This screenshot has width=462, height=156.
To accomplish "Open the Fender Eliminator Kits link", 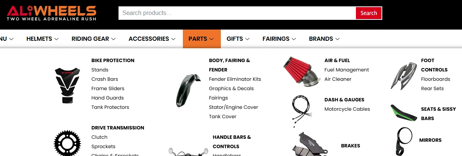I will [x=235, y=79].
